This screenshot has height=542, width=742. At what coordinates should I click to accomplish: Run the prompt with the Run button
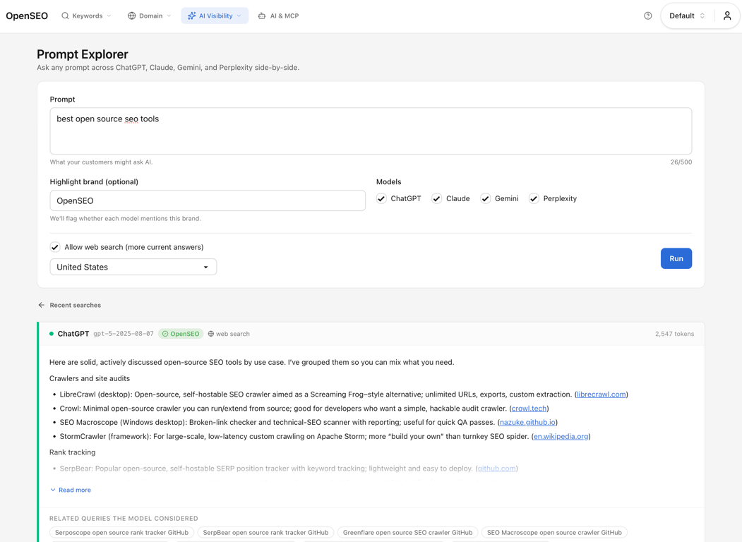click(676, 258)
